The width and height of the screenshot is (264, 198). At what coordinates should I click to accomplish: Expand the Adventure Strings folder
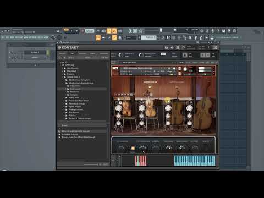point(64,104)
